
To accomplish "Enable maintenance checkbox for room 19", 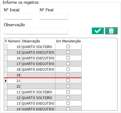I will [68, 75].
